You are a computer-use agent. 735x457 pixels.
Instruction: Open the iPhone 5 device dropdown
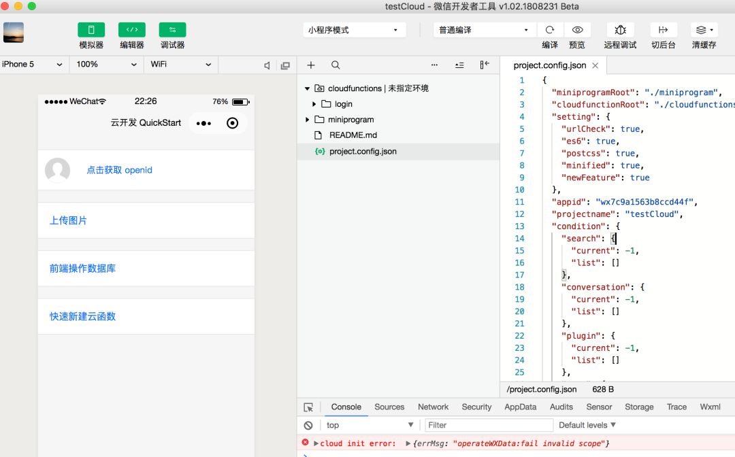(33, 65)
